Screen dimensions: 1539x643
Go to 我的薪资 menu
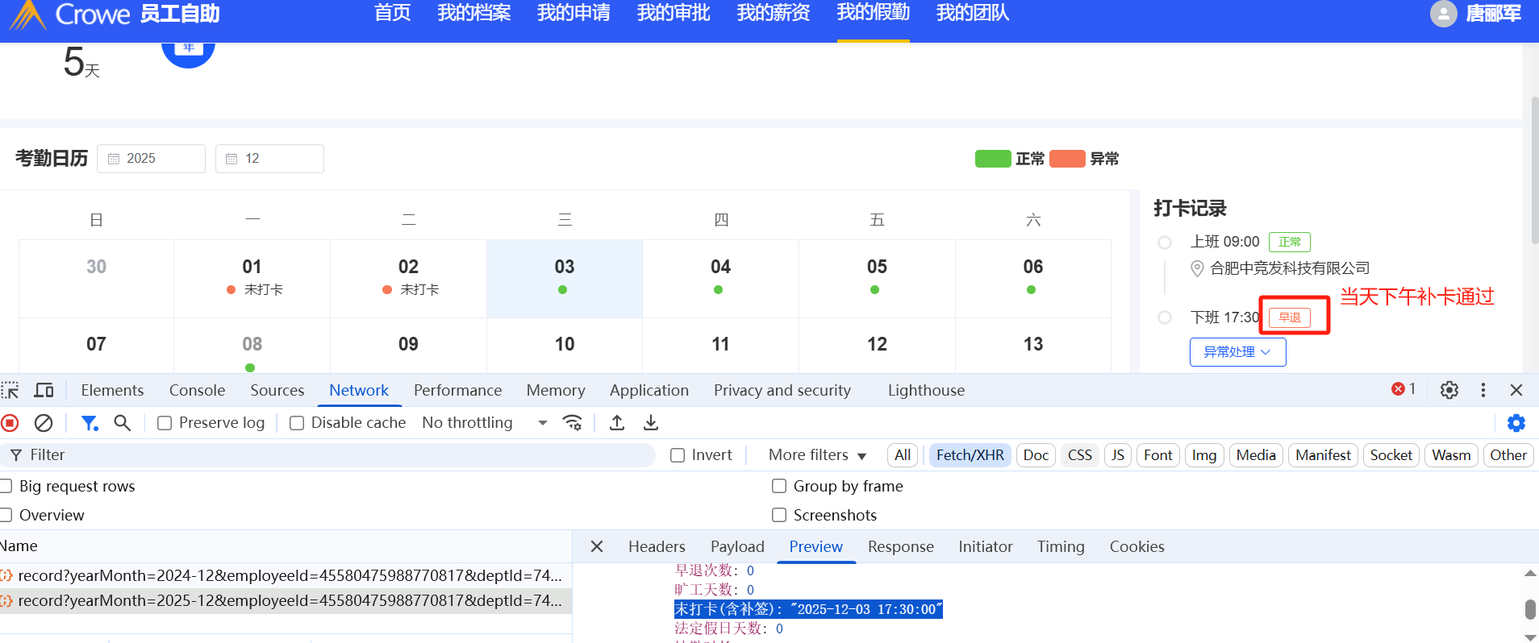click(774, 13)
